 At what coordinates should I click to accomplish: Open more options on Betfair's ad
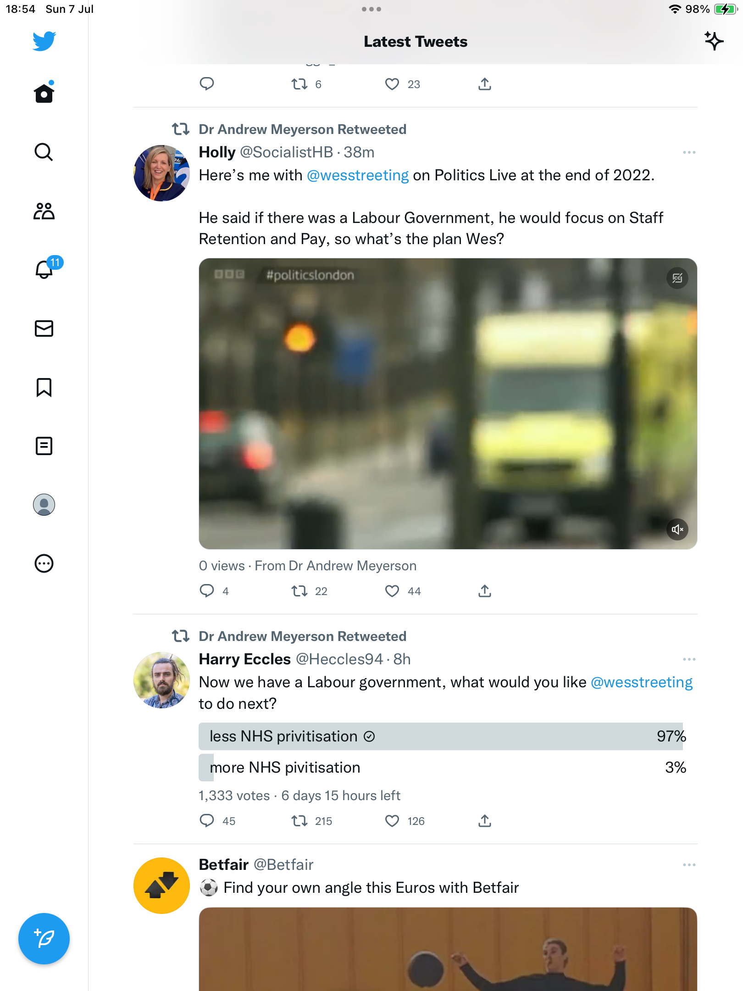[x=689, y=865]
